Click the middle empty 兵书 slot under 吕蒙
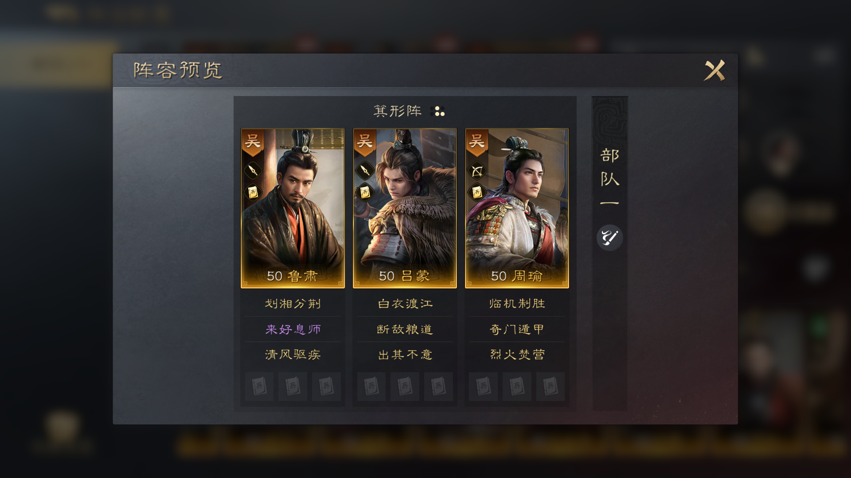This screenshot has height=478, width=851. point(405,386)
